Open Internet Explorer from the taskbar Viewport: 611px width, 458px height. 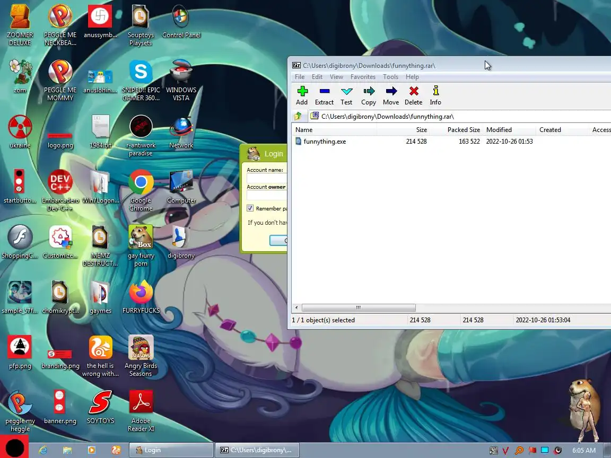tap(43, 450)
